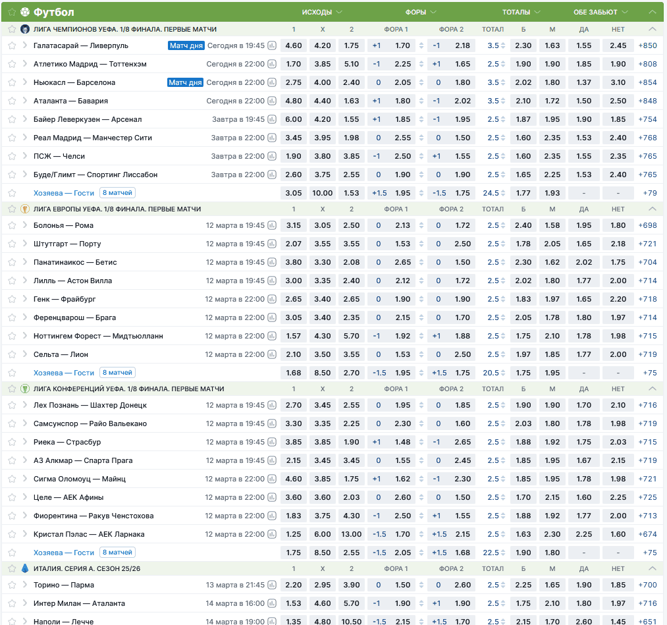This screenshot has height=625, width=667.
Task: Open stats icon for Интер Милан — Аталанта
Action: [x=271, y=603]
